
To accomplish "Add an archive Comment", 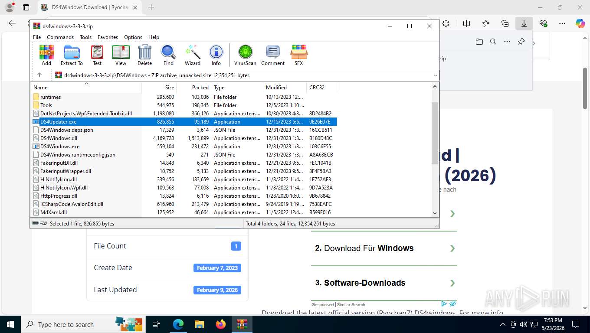I will point(273,55).
